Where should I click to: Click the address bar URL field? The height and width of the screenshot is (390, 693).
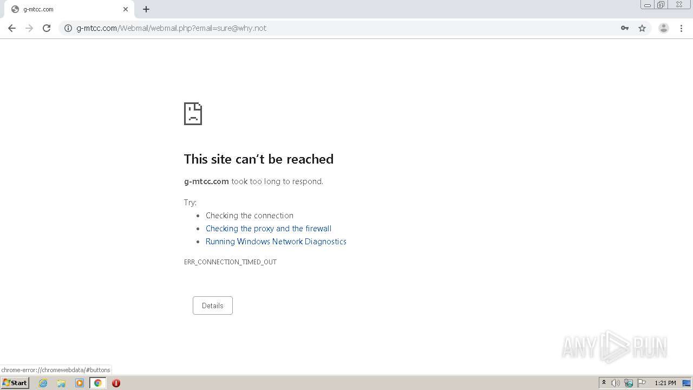click(346, 28)
